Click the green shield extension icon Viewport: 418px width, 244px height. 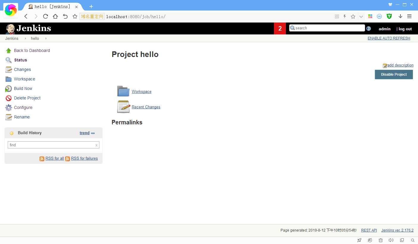click(389, 16)
